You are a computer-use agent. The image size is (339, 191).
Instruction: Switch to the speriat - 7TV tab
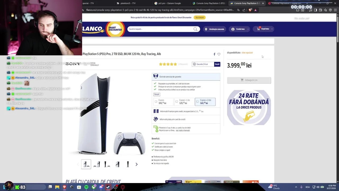pos(98,3)
